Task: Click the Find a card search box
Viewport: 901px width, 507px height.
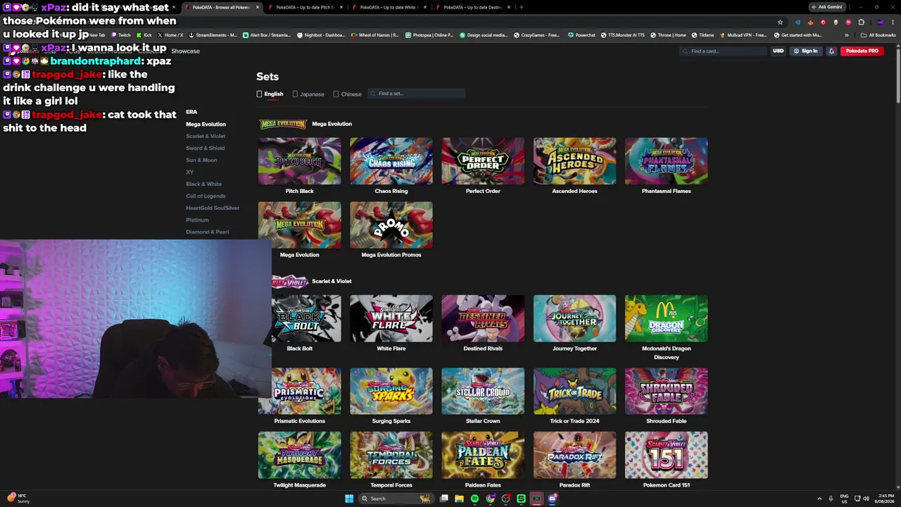Action: coord(723,51)
